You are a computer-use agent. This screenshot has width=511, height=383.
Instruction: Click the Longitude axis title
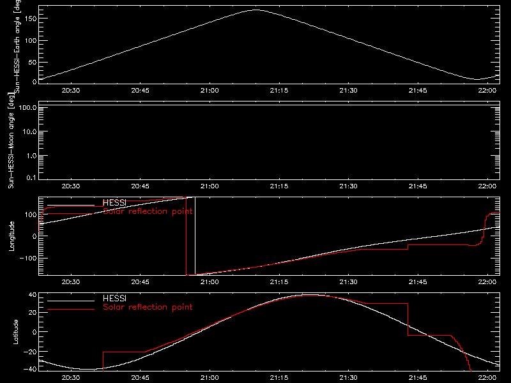point(11,236)
